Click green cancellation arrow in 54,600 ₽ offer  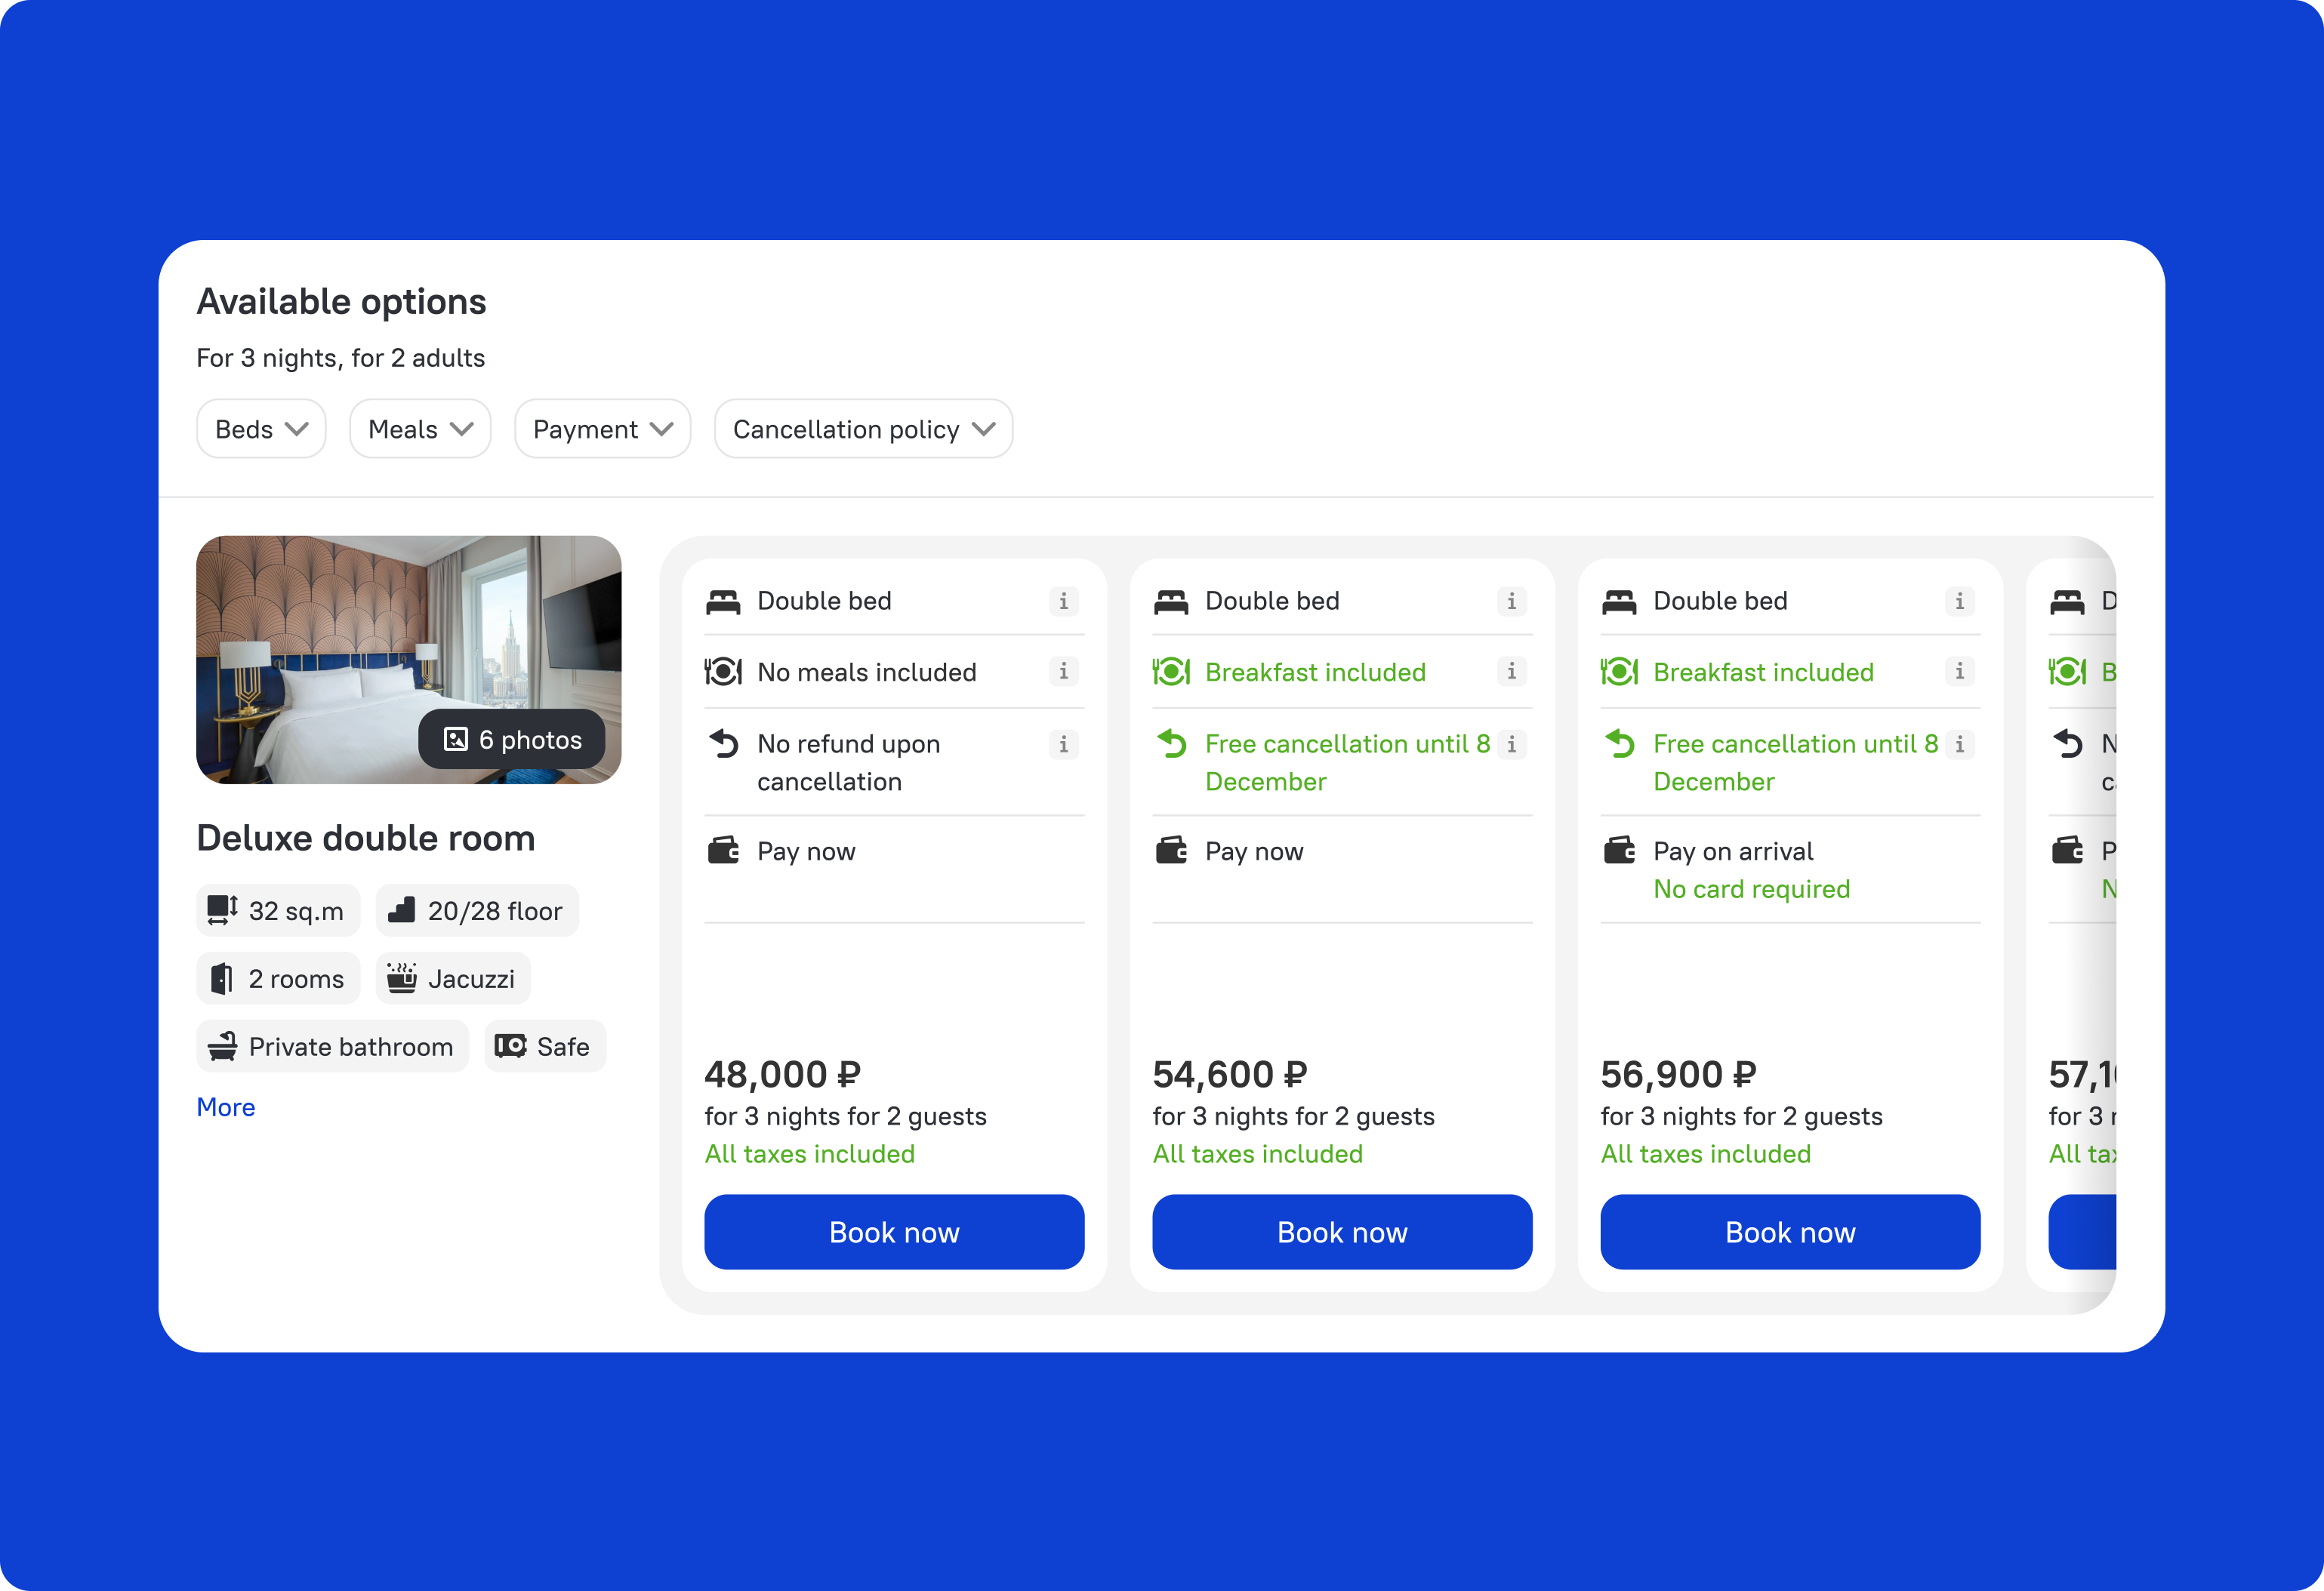[1172, 743]
